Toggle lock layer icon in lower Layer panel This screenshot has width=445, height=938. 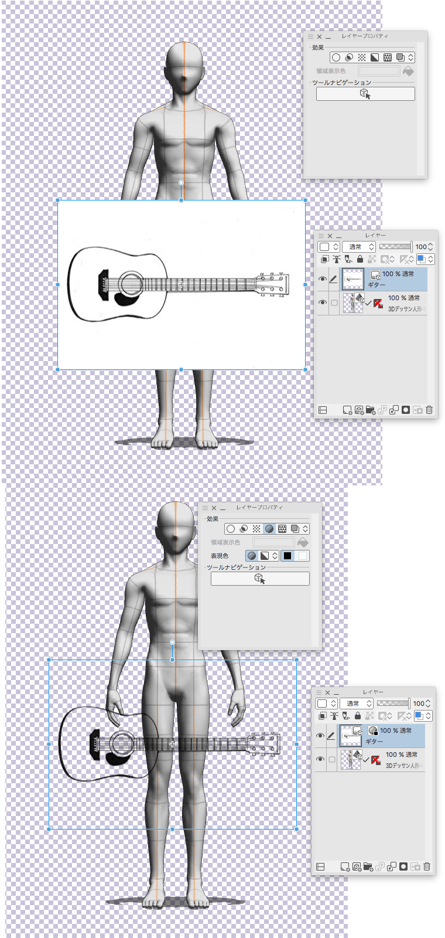[358, 716]
